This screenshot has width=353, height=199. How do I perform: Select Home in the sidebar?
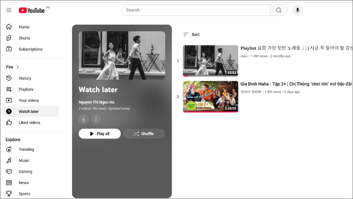pyautogui.click(x=24, y=27)
